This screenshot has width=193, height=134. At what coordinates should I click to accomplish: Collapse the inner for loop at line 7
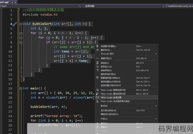(21, 38)
